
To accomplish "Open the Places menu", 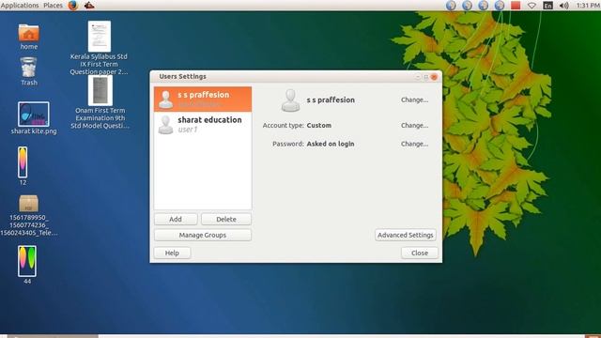I will click(53, 6).
